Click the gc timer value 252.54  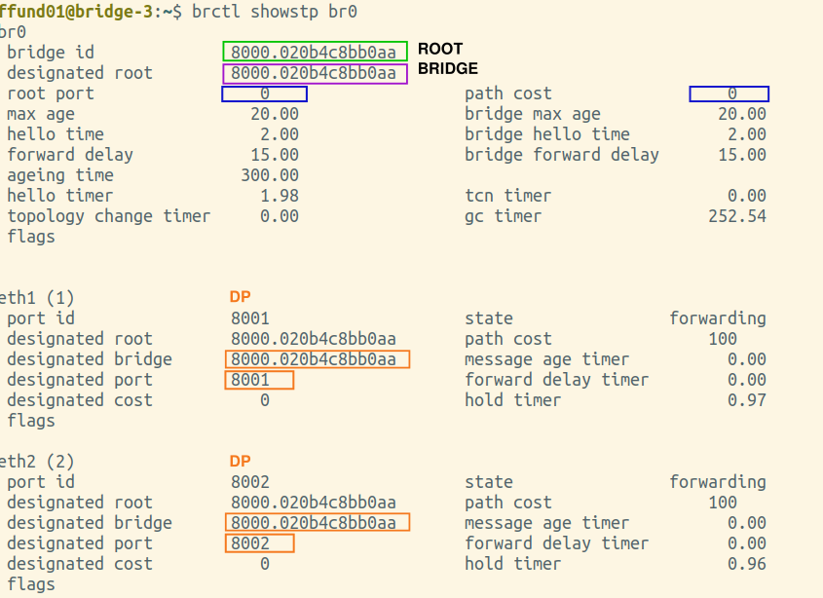pos(737,216)
